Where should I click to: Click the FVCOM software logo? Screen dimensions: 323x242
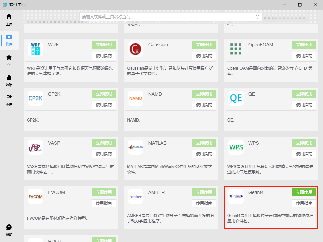coord(36,197)
